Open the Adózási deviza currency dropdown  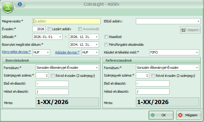[x=96, y=52]
